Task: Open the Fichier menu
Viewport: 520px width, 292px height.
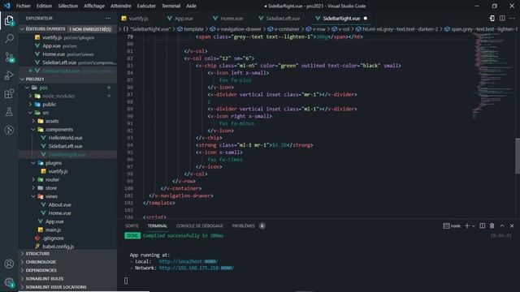Action: 24,6
